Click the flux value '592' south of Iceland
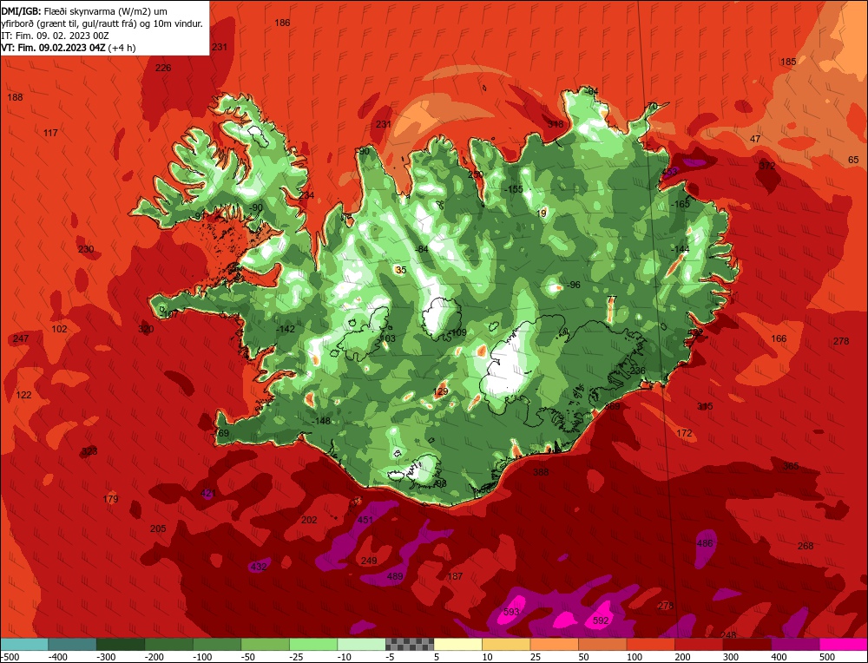This screenshot has height=663, width=868. click(601, 620)
